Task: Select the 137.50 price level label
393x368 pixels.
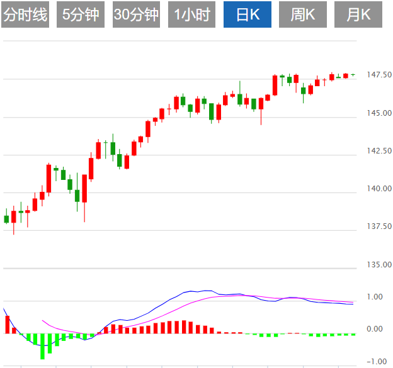Action: pos(380,226)
